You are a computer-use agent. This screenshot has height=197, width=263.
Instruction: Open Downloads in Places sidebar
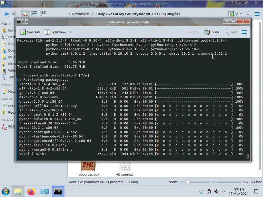point(8,51)
